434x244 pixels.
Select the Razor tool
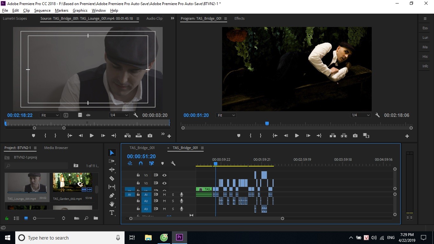pos(112,179)
